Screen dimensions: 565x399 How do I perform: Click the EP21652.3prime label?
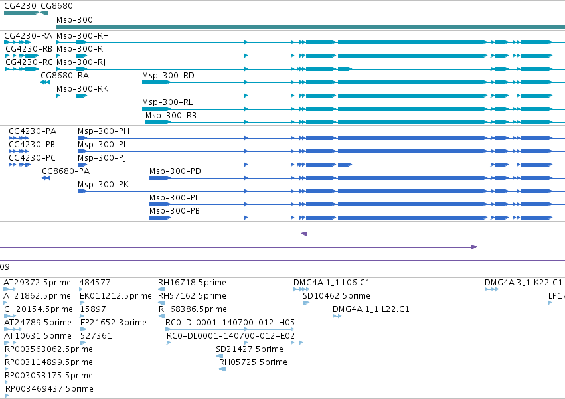pyautogui.click(x=113, y=322)
